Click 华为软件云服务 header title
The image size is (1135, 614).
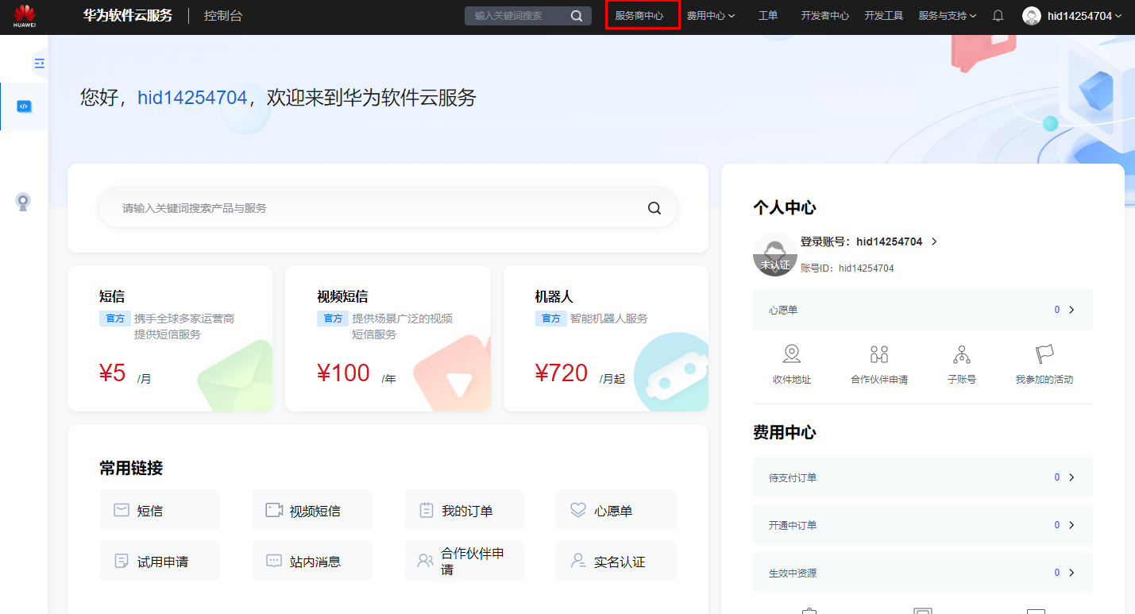[x=128, y=16]
